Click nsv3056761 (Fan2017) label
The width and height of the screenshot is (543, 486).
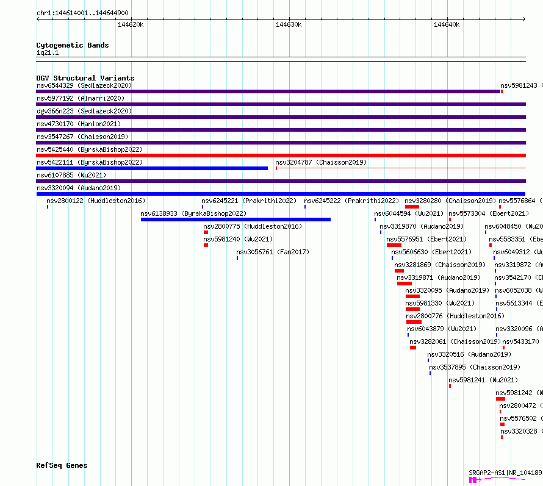point(273,252)
